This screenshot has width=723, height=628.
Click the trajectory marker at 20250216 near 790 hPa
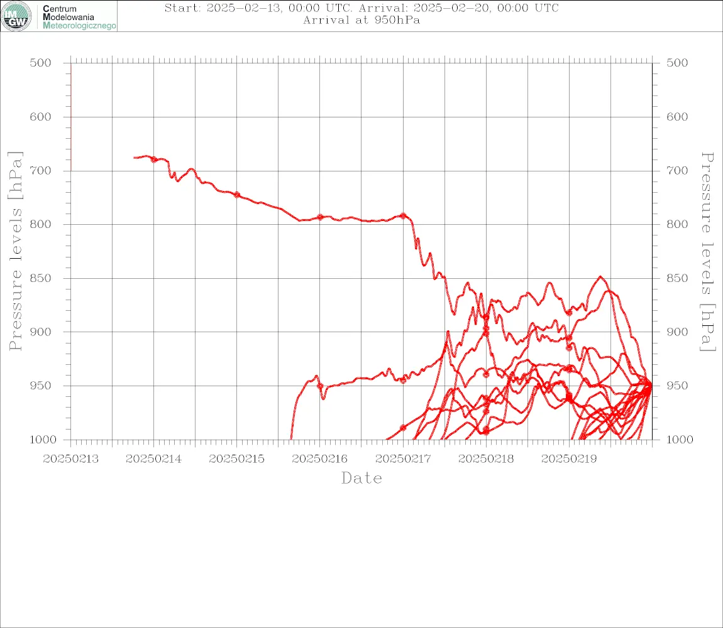[x=320, y=217]
